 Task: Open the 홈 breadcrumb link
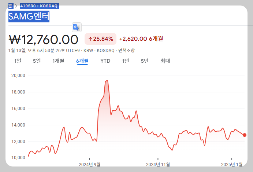coord(10,6)
